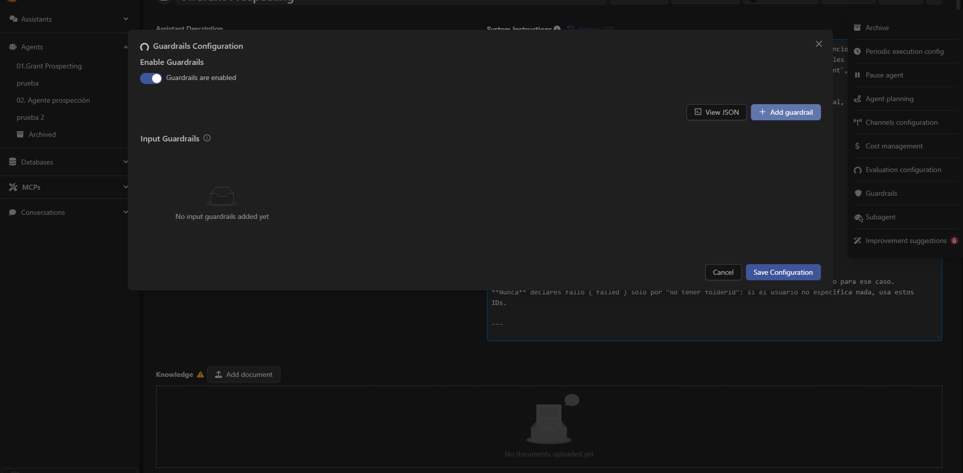This screenshot has height=473, width=963.
Task: Click the Channels configuration antenna icon
Action: [857, 122]
